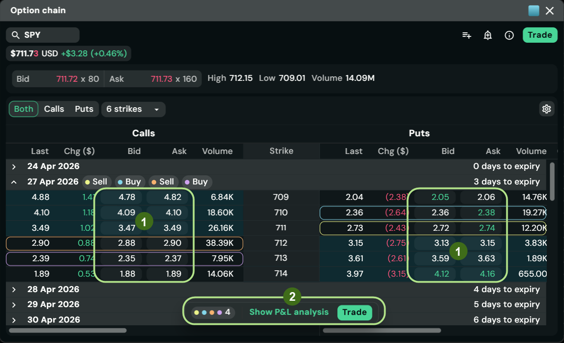Click the top-right Trade button

tap(540, 35)
